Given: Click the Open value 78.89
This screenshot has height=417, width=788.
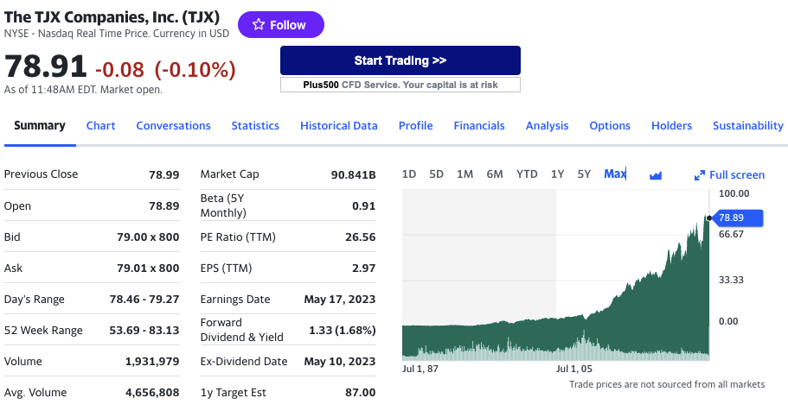Looking at the screenshot, I should (x=163, y=205).
